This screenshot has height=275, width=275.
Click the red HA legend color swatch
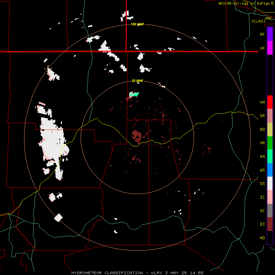(270, 102)
